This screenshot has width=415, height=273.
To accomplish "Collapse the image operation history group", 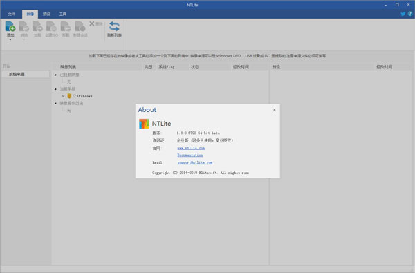I will [x=55, y=103].
